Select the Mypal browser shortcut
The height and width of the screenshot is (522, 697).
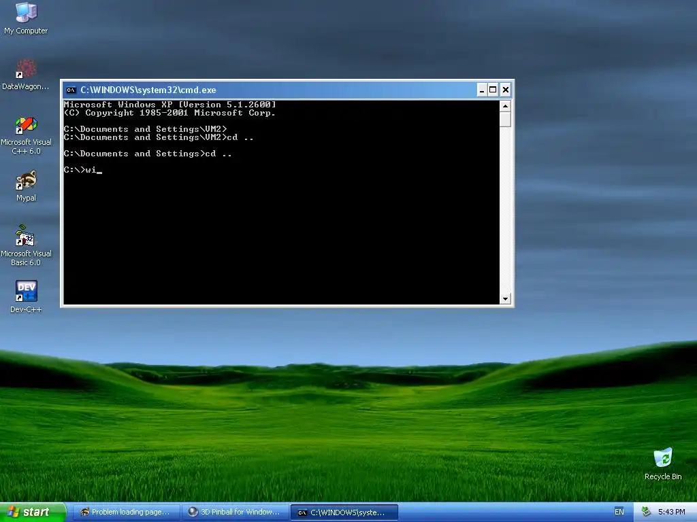pos(27,186)
